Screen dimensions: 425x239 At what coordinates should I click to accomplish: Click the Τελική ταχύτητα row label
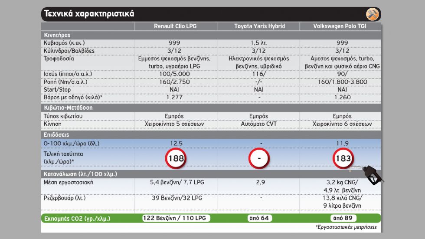[63, 158]
